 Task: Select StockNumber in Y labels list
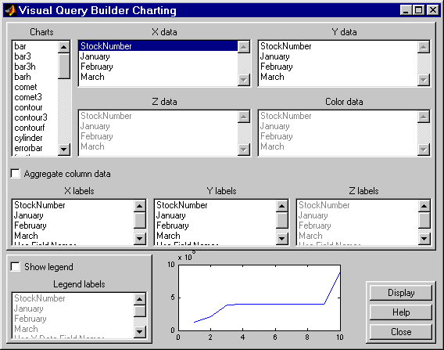(x=182, y=205)
